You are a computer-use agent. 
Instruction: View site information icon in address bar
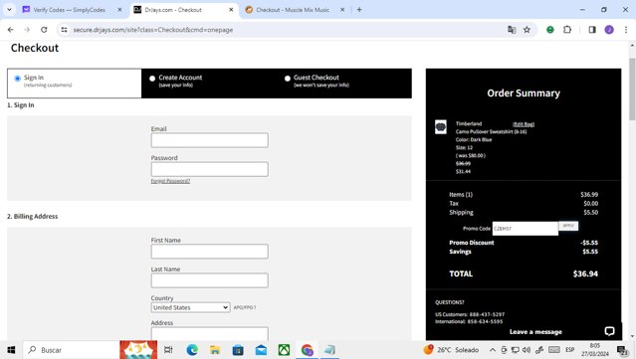coord(64,30)
